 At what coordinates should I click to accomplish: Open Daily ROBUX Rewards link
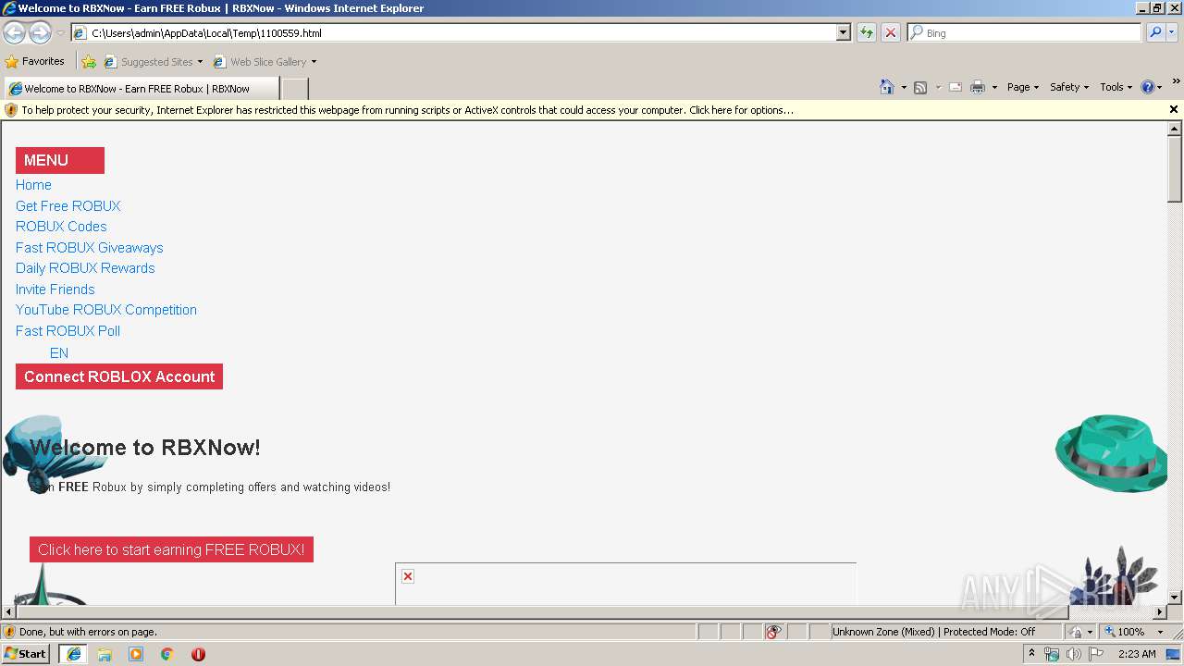point(85,268)
